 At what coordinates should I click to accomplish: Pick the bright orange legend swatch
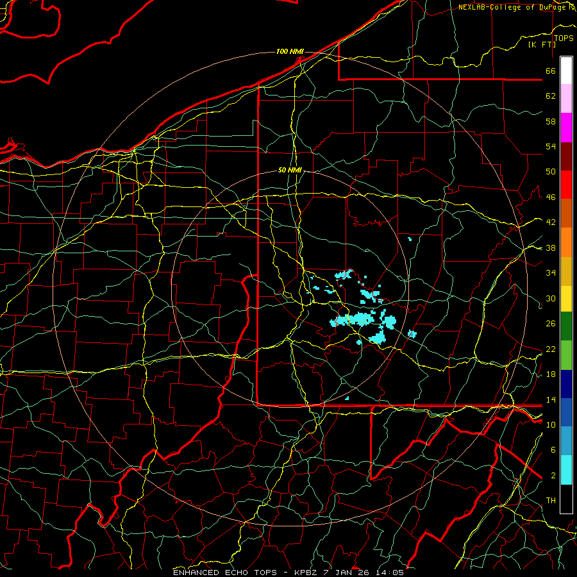click(x=566, y=242)
